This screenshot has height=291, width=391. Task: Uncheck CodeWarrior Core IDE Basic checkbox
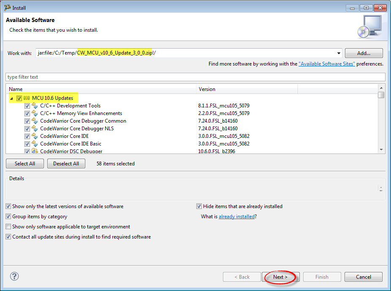pos(27,144)
